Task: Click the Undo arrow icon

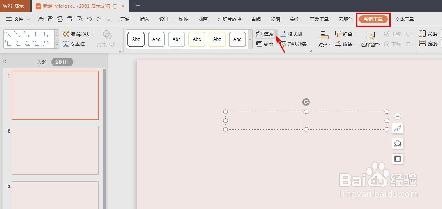Action: (x=89, y=19)
